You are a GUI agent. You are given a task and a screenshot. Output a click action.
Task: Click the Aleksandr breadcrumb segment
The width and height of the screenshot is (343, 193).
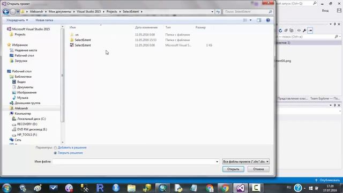coord(36,12)
